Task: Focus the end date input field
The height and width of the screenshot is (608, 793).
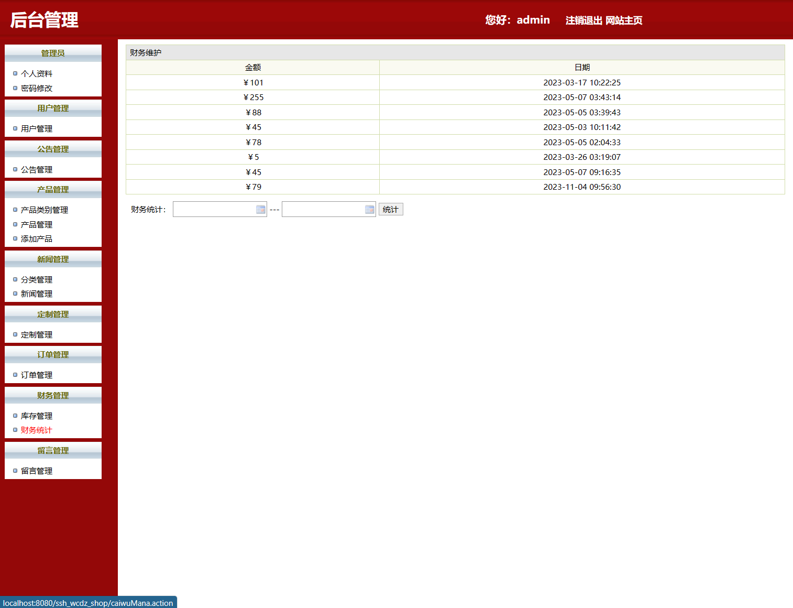Action: tap(329, 209)
